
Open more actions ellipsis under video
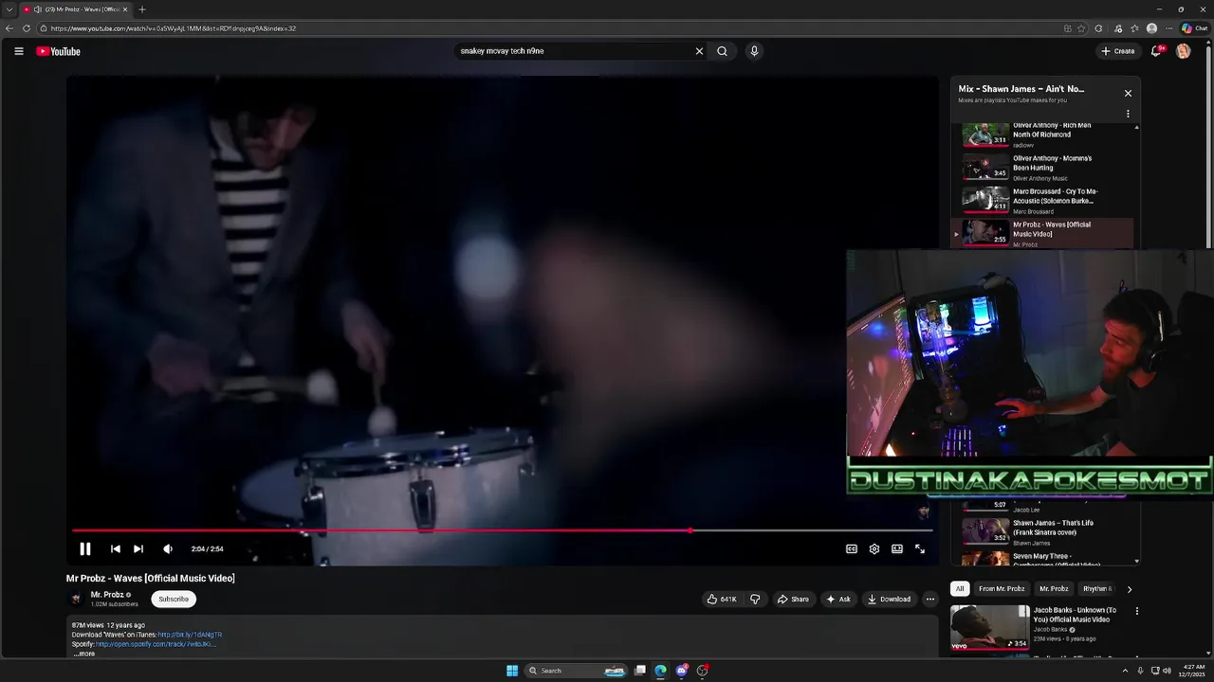(x=930, y=599)
